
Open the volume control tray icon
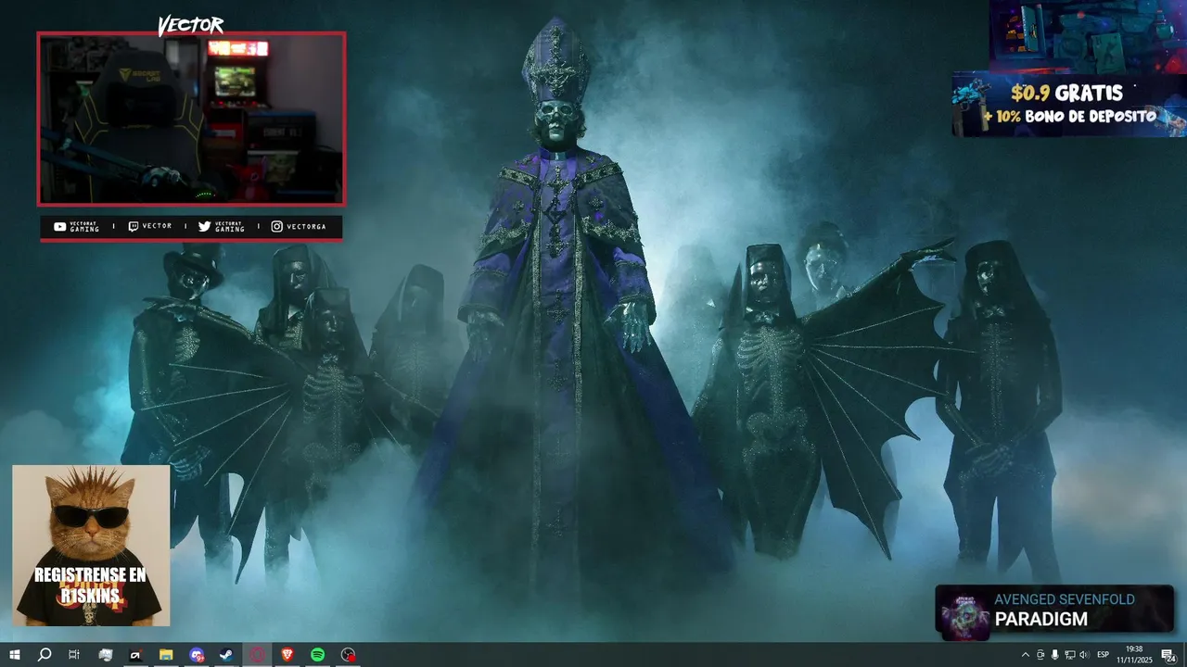[x=1084, y=655]
